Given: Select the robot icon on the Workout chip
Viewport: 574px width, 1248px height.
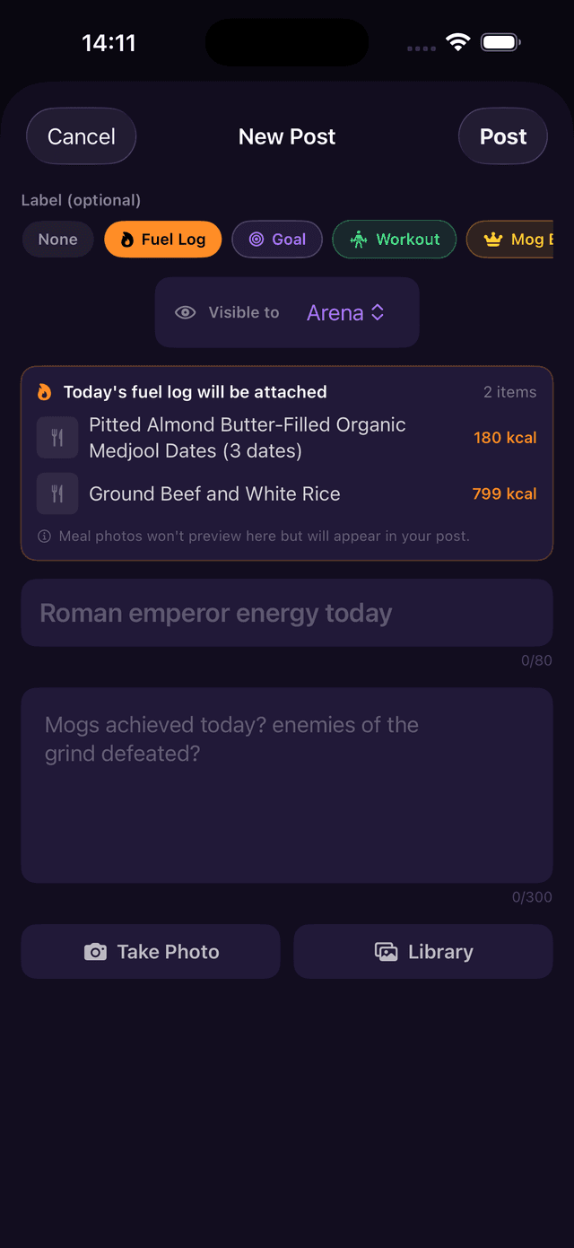Looking at the screenshot, I should (x=359, y=240).
